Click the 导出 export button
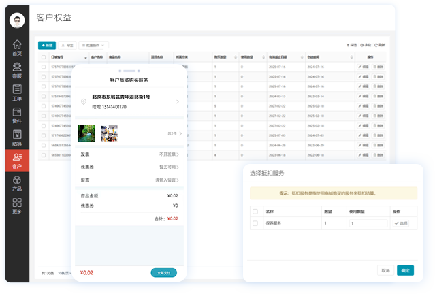 [67, 45]
